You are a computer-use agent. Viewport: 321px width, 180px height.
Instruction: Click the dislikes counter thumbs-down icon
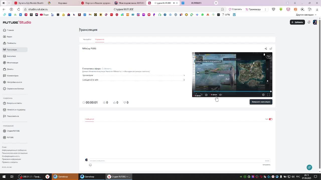(125, 102)
